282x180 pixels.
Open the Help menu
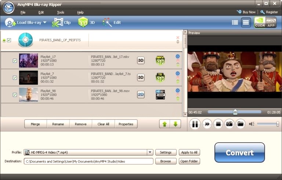(x=80, y=12)
